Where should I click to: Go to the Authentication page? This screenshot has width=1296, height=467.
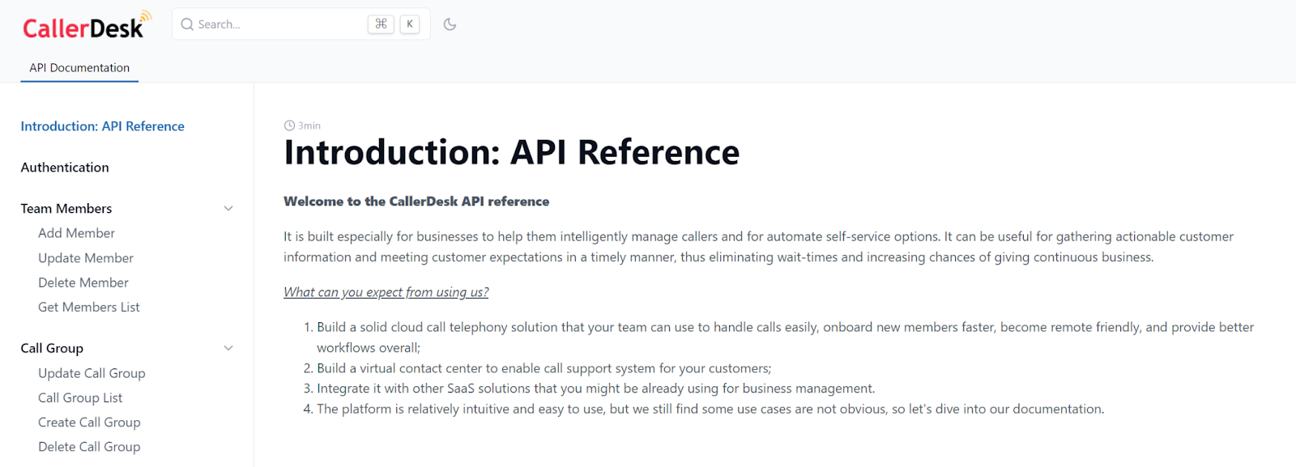(65, 168)
